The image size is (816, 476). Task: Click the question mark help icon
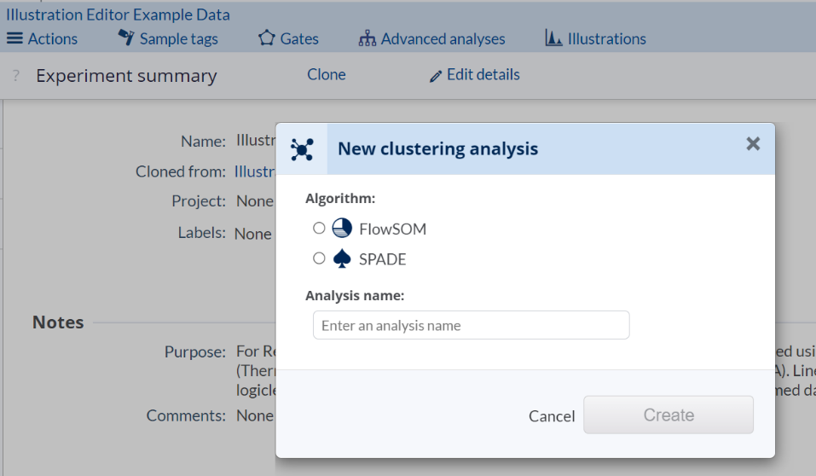pyautogui.click(x=15, y=76)
